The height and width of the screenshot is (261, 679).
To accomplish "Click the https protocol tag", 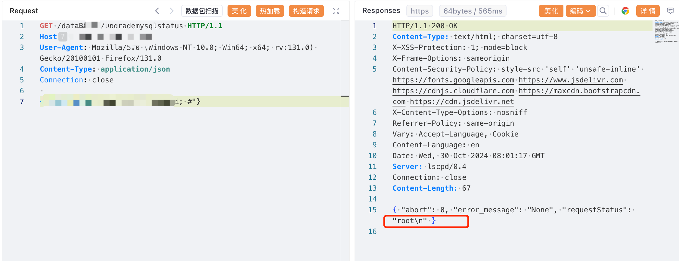I will pos(419,11).
